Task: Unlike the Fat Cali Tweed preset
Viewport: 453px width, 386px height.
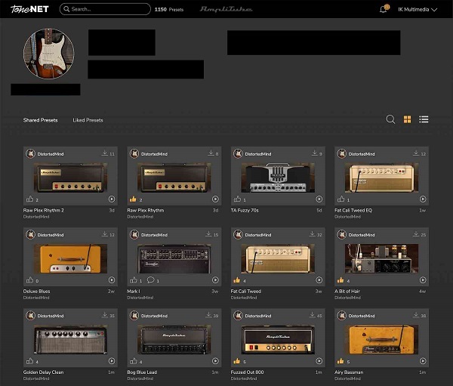Action: 237,280
